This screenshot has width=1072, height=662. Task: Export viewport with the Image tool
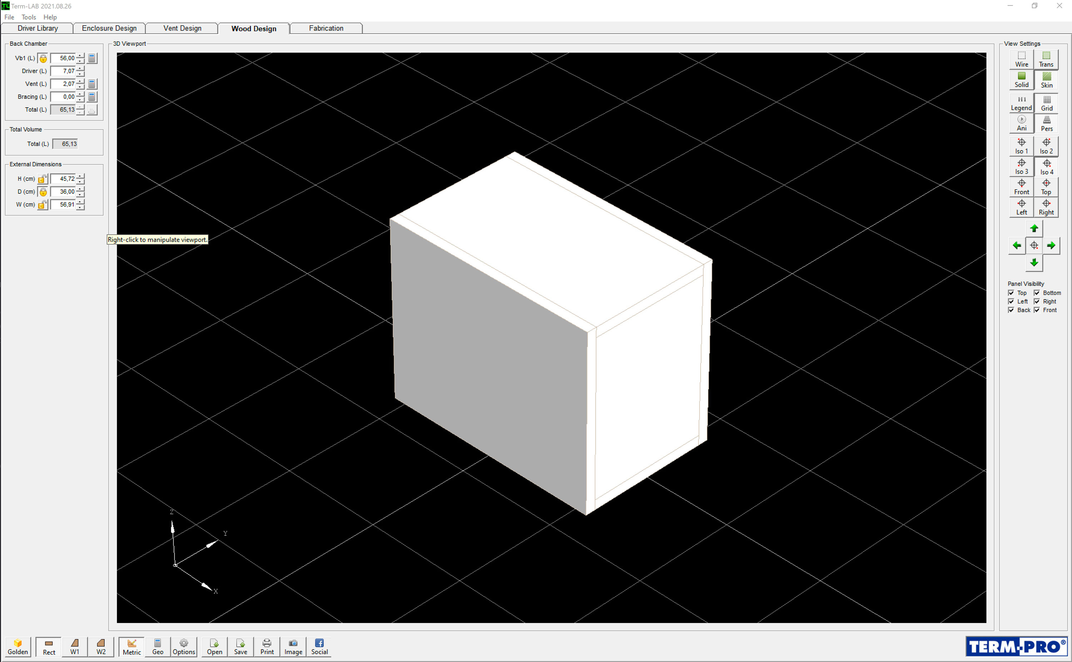point(293,647)
